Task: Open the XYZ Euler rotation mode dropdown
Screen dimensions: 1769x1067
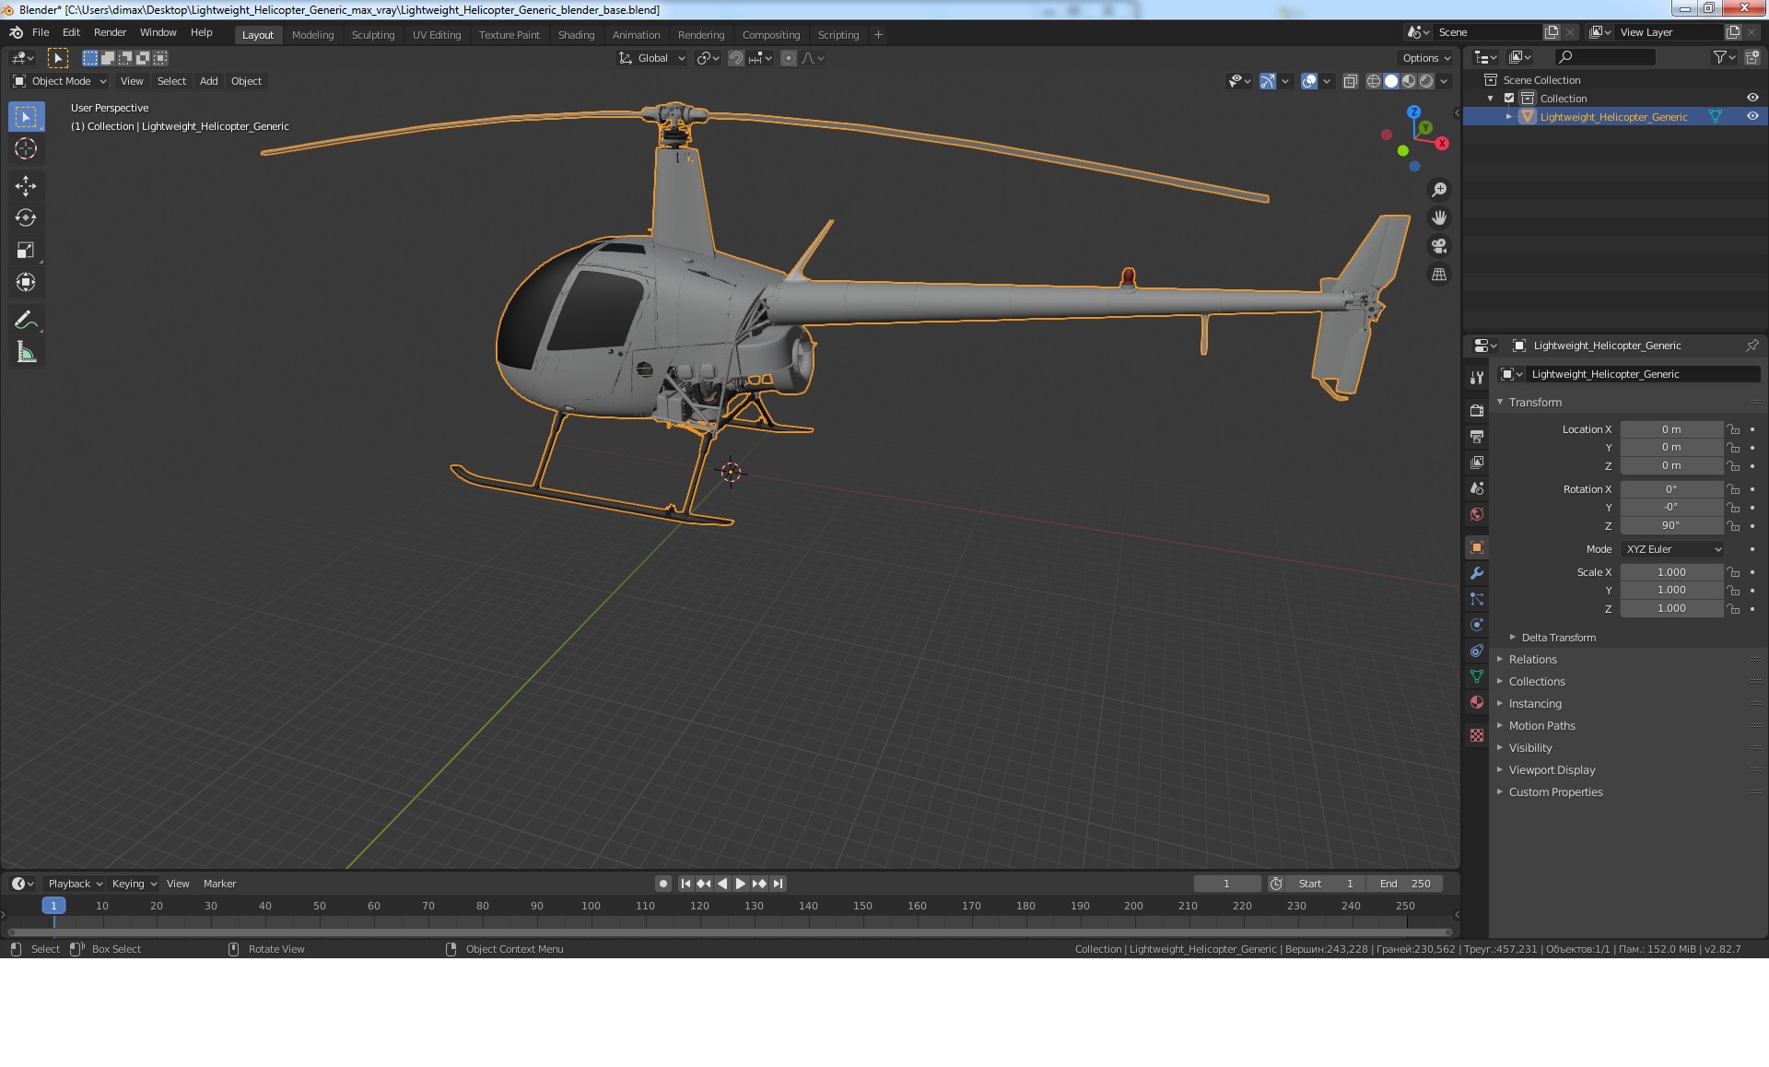Action: pyautogui.click(x=1672, y=549)
